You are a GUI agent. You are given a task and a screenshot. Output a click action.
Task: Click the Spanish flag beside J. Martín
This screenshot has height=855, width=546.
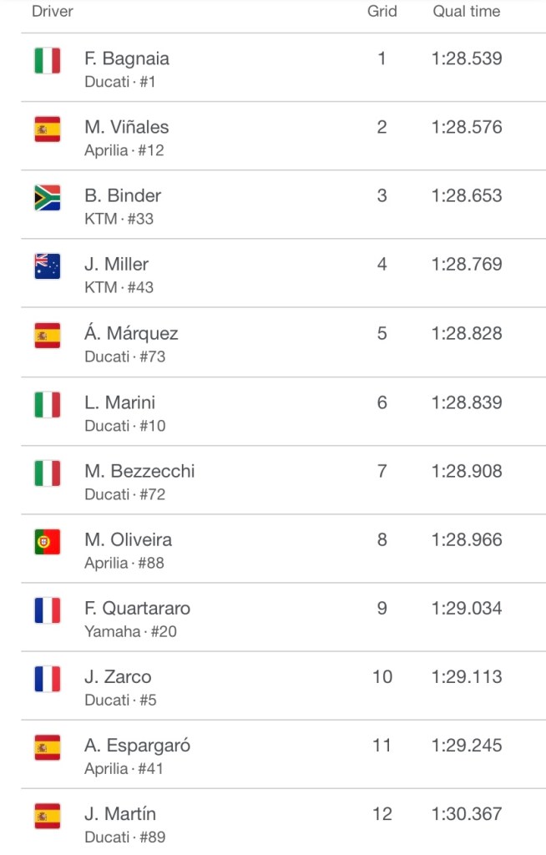click(x=48, y=816)
